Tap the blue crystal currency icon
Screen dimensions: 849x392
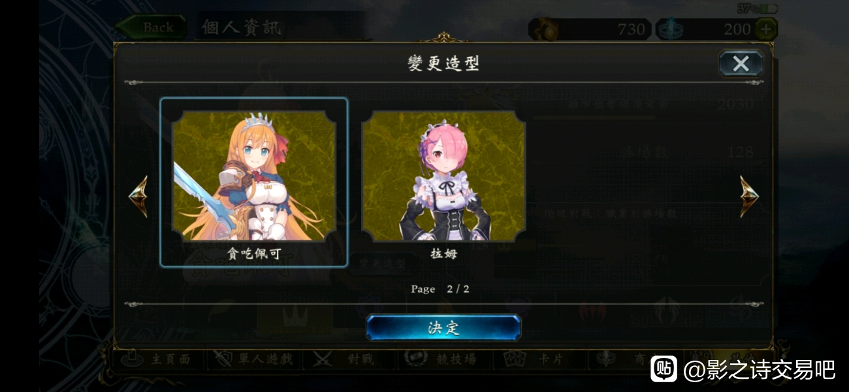click(x=670, y=29)
